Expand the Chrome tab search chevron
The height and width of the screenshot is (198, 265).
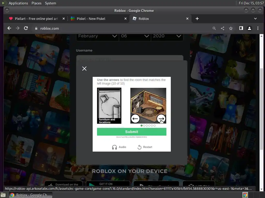click(x=255, y=19)
